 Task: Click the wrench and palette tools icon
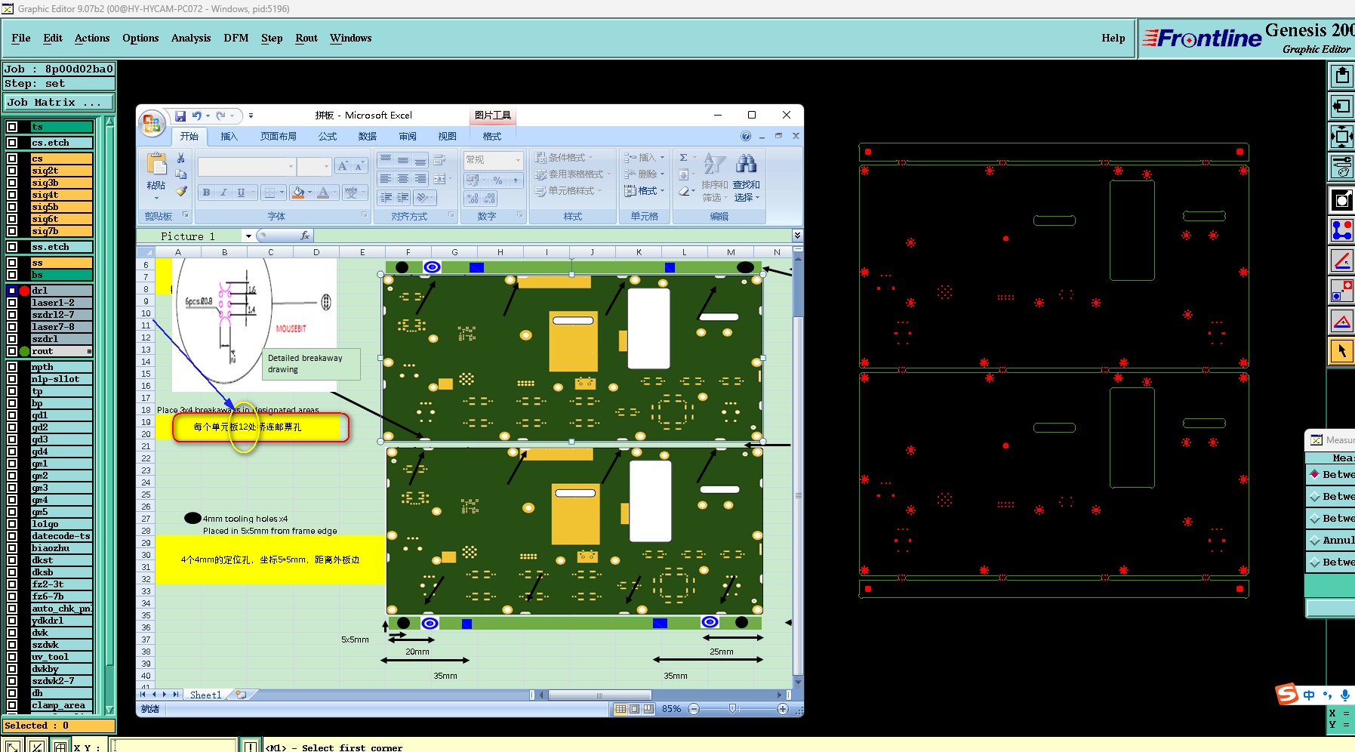[1341, 167]
